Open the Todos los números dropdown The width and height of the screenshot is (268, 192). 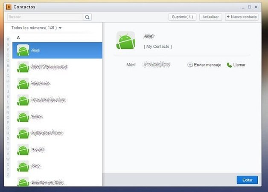tap(36, 28)
